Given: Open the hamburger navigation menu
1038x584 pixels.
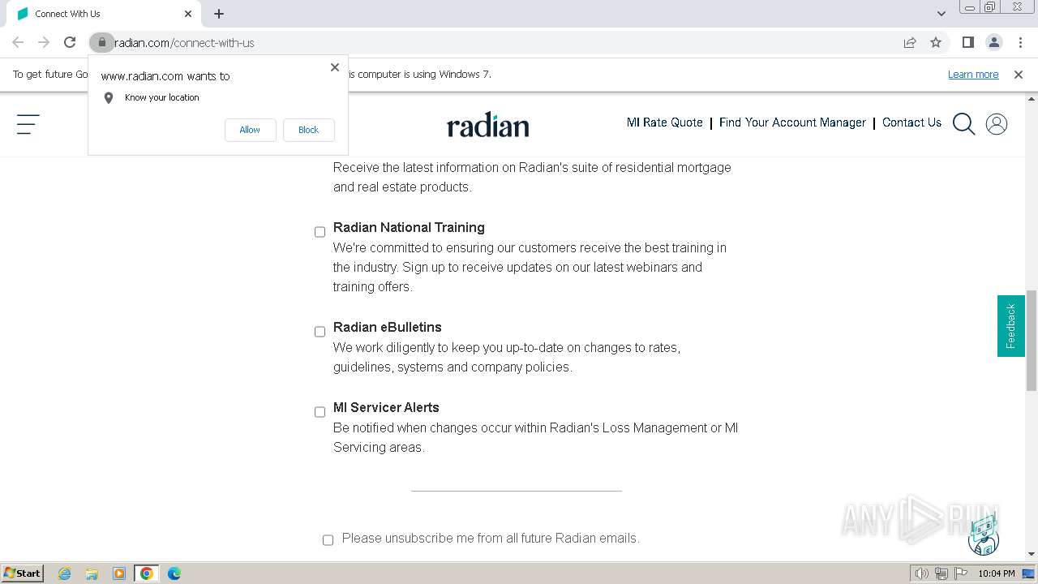Looking at the screenshot, I should point(28,124).
